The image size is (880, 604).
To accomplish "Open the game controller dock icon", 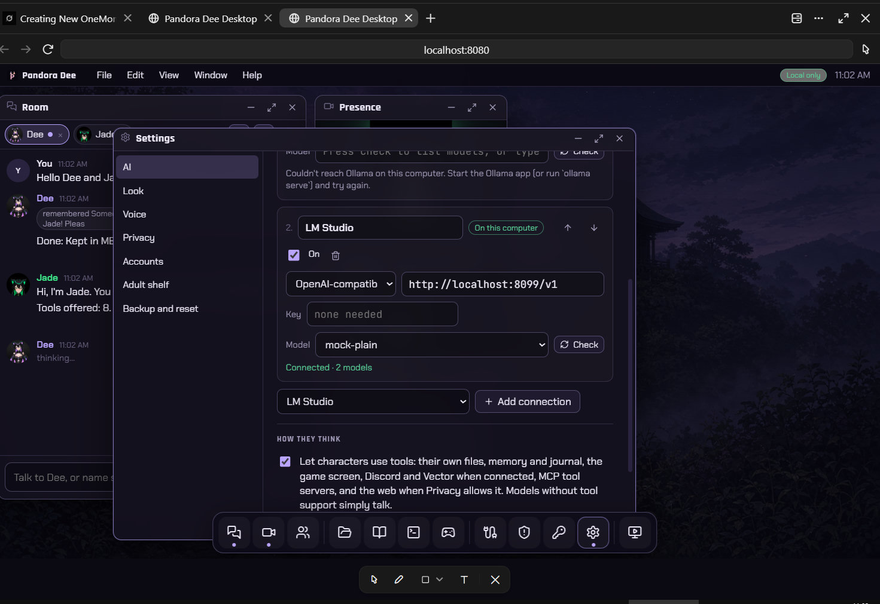I will [448, 532].
